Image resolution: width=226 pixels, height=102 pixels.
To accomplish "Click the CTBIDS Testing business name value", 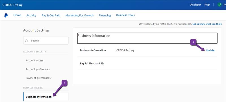I will point(125,50).
